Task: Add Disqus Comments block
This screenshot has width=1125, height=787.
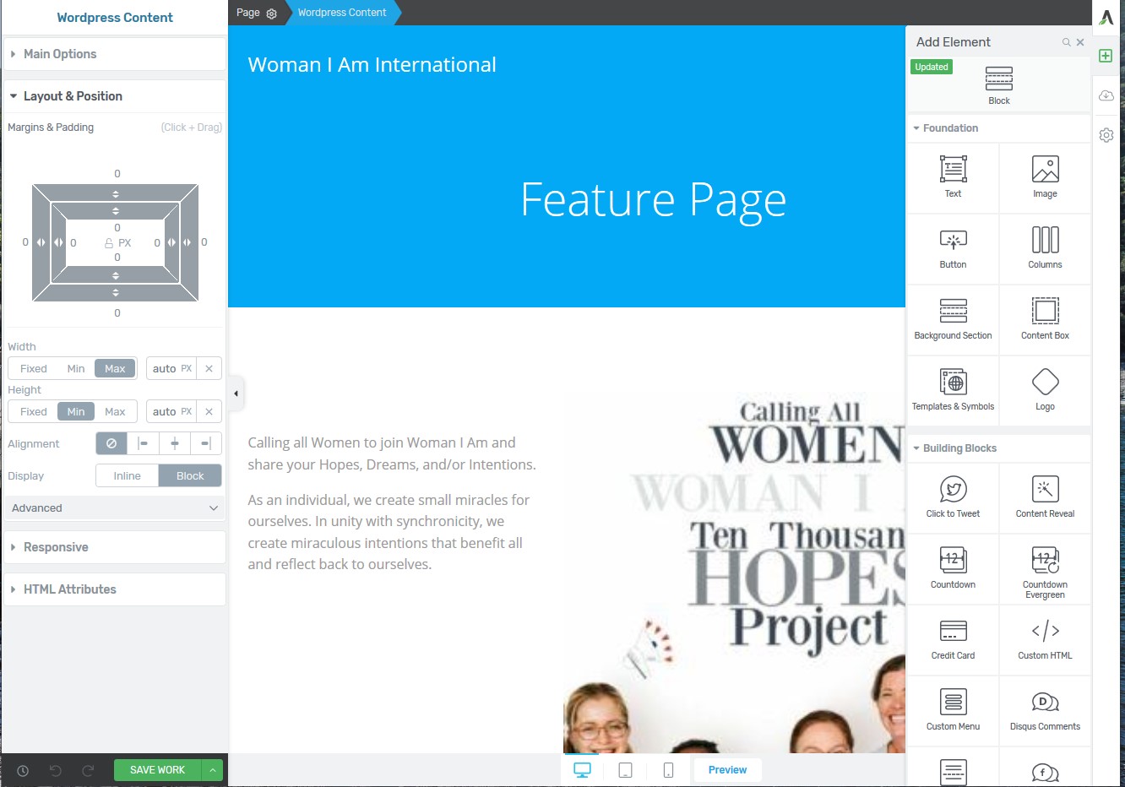Action: point(1045,710)
